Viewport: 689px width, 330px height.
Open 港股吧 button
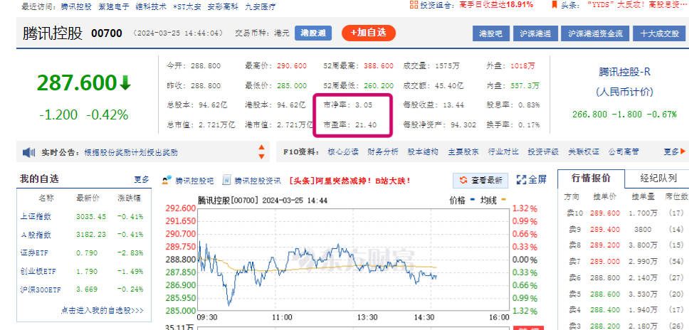pyautogui.click(x=490, y=34)
